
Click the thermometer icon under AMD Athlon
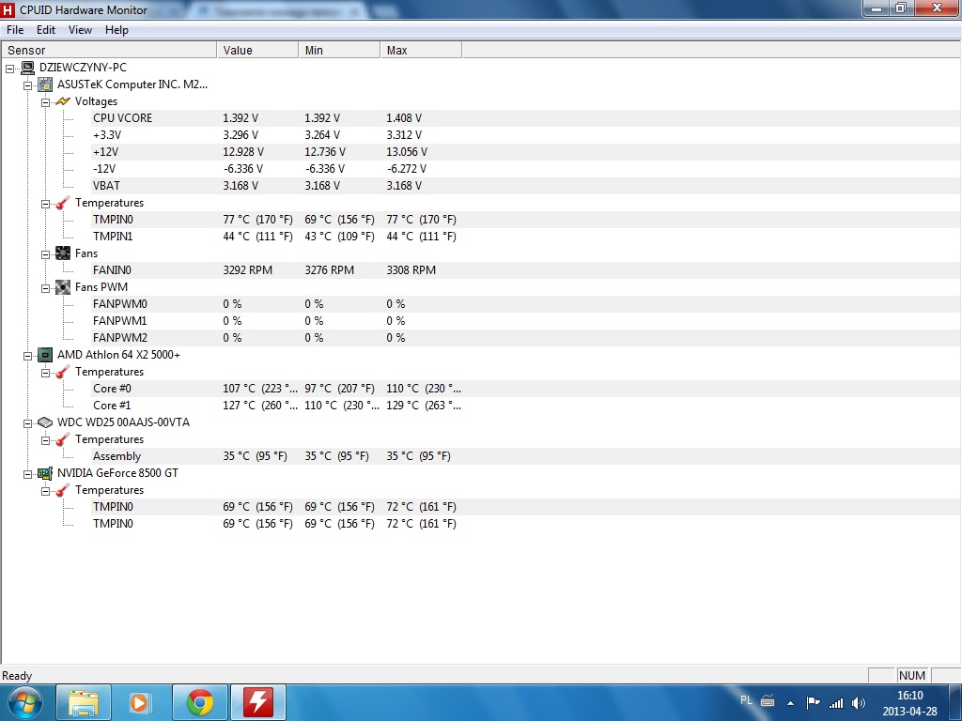pos(63,372)
